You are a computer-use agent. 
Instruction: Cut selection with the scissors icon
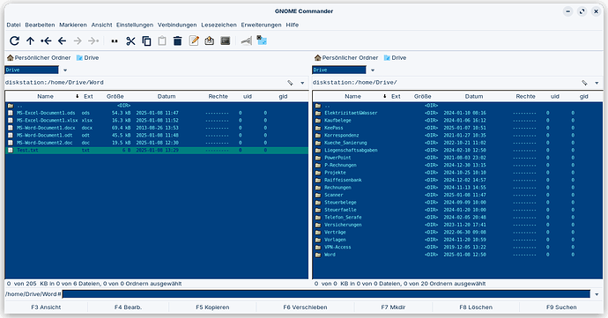[x=130, y=41]
